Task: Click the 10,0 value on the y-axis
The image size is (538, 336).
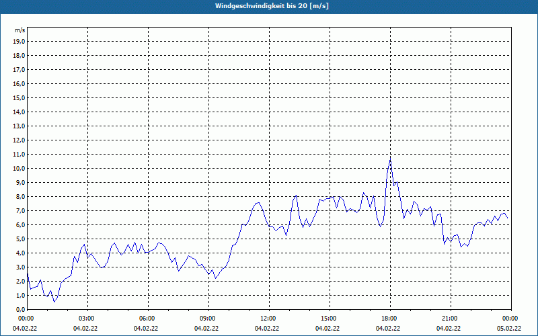Action: [x=19, y=169]
